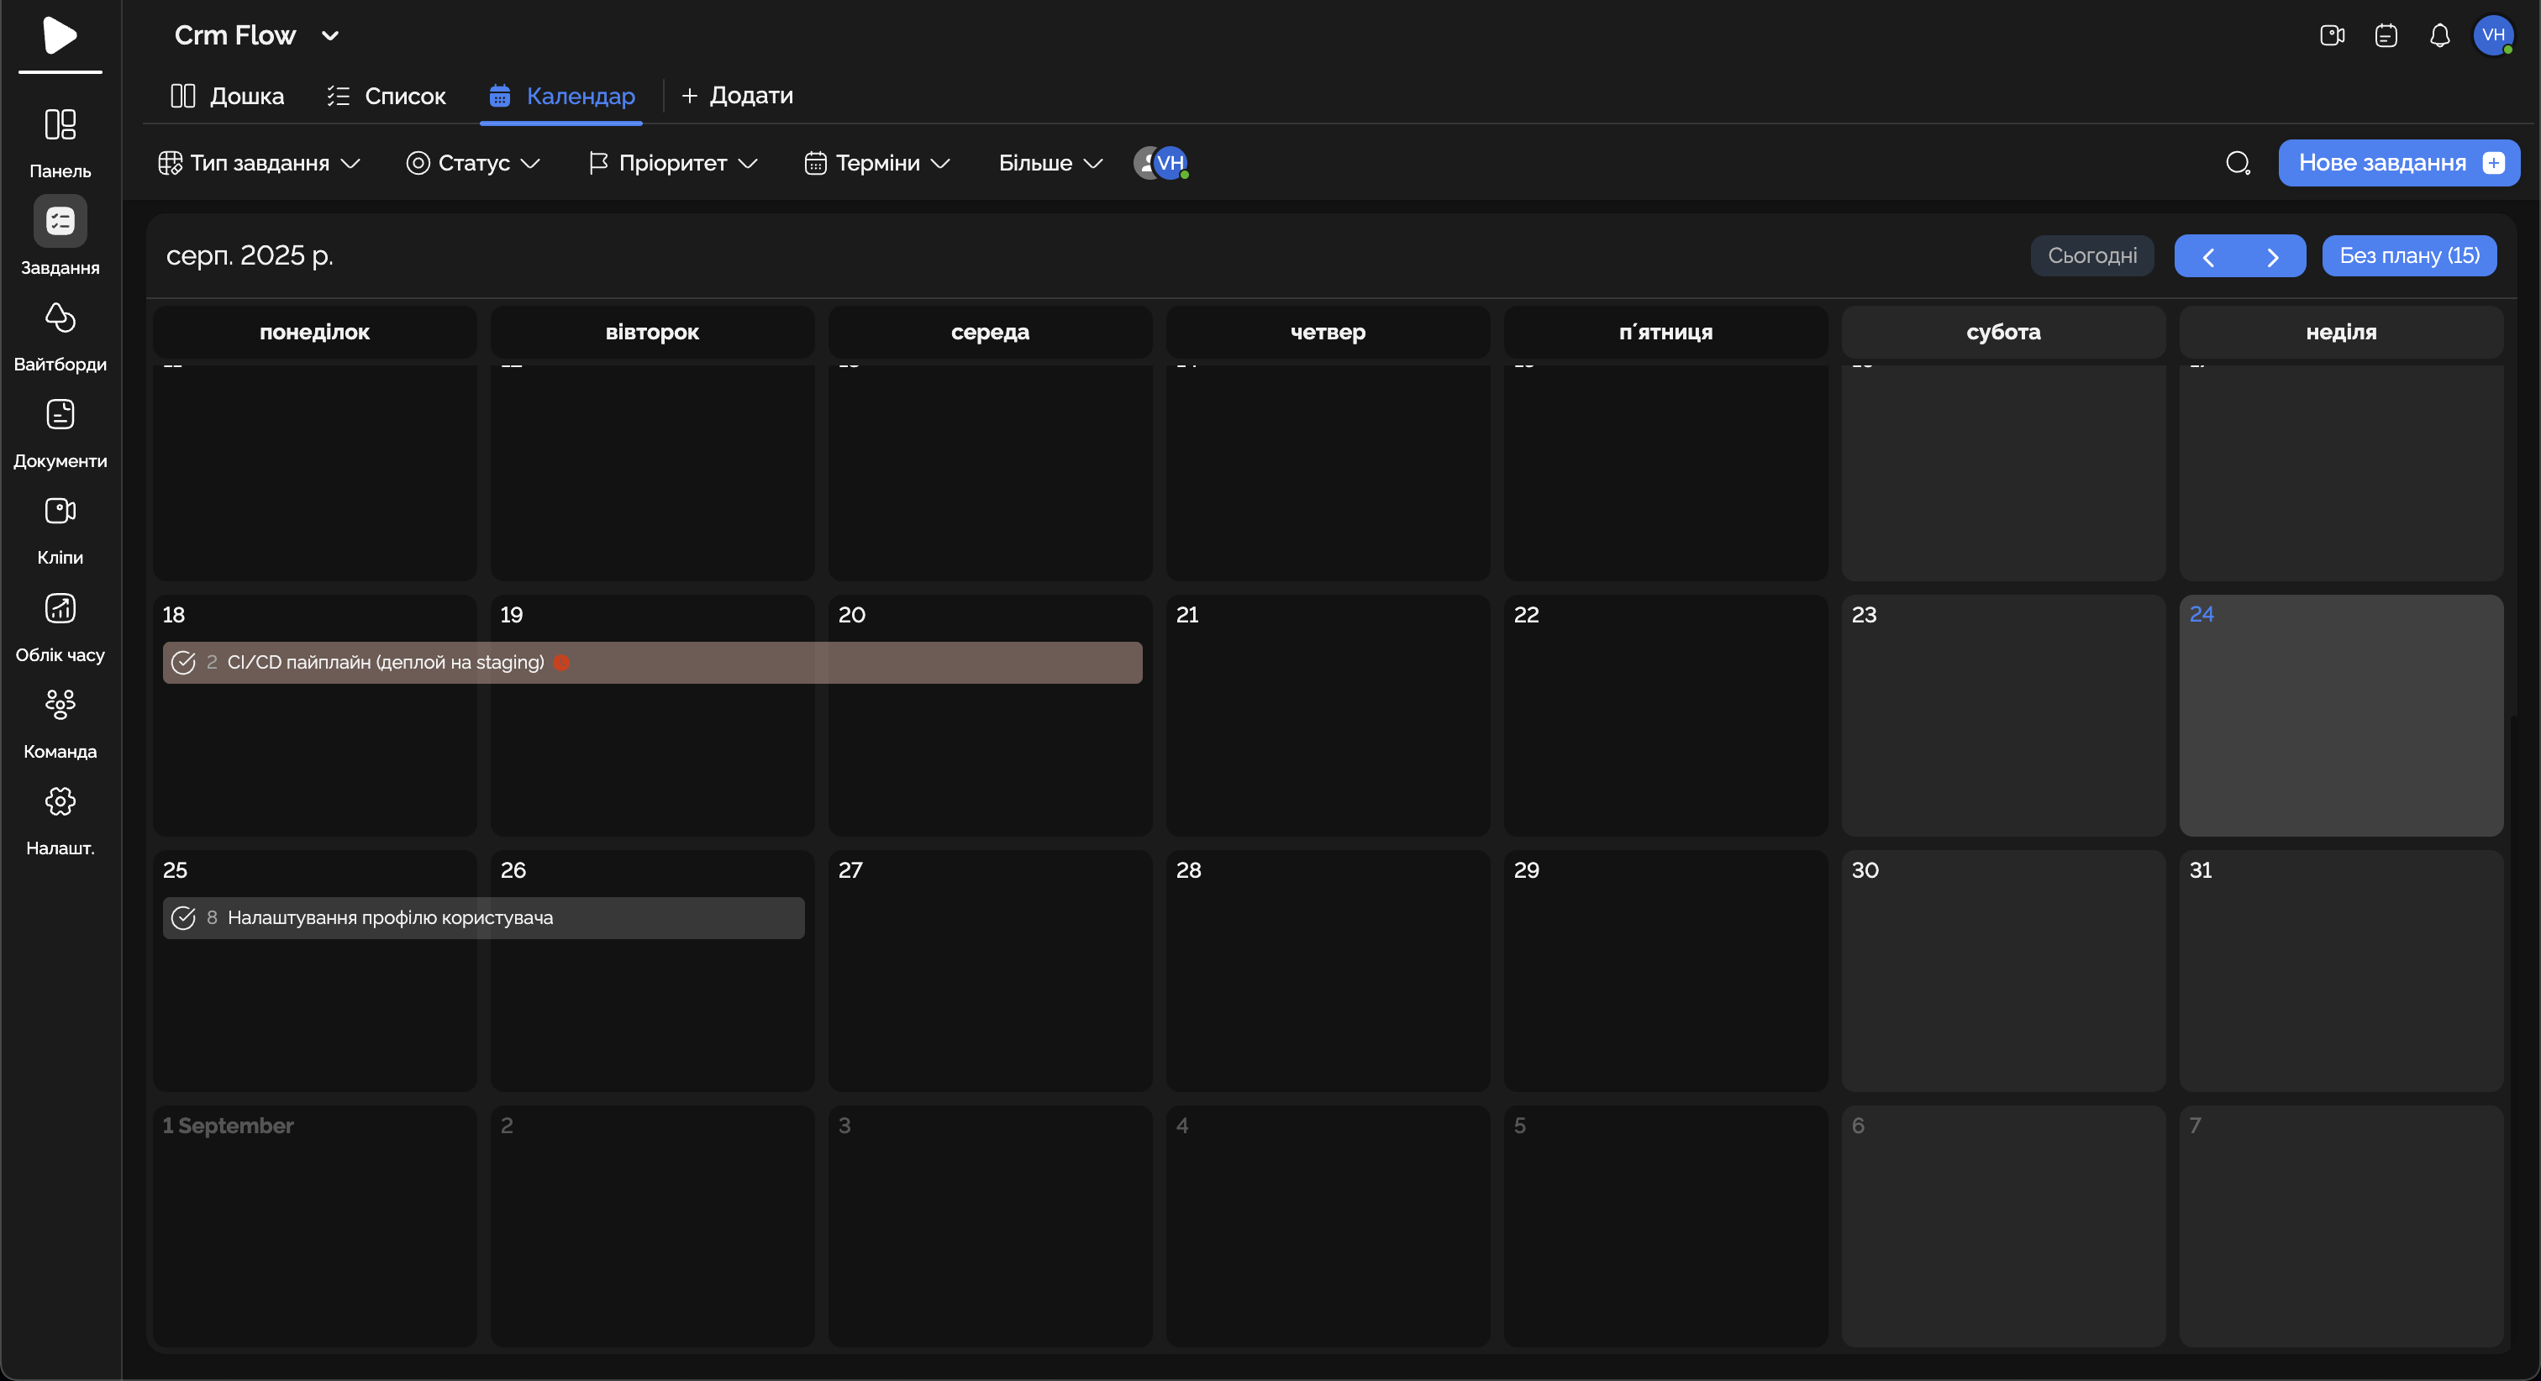Open the Whiteboards (Вайтборди) sidebar icon
Screen dimensions: 2541x1381
[x=60, y=318]
